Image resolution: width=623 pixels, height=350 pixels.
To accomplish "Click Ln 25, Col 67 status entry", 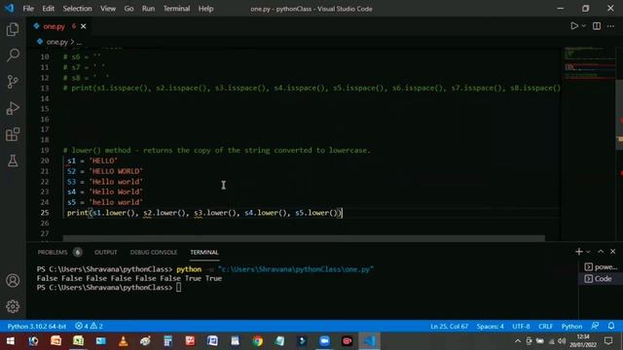I will click(x=449, y=327).
